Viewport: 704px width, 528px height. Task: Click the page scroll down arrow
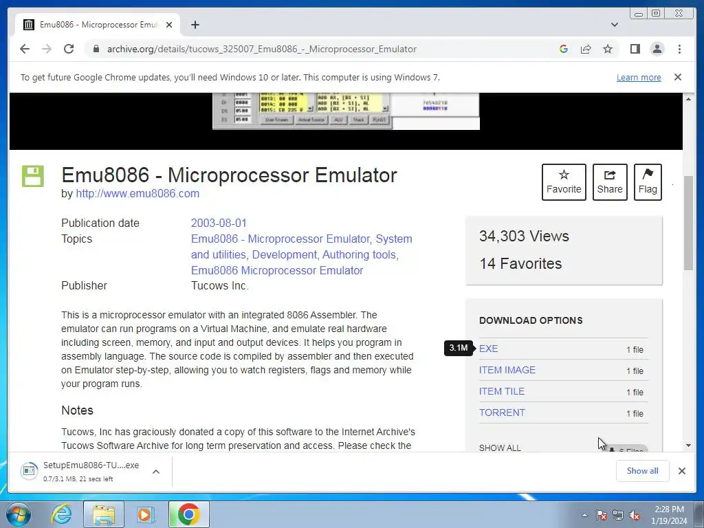coord(689,445)
